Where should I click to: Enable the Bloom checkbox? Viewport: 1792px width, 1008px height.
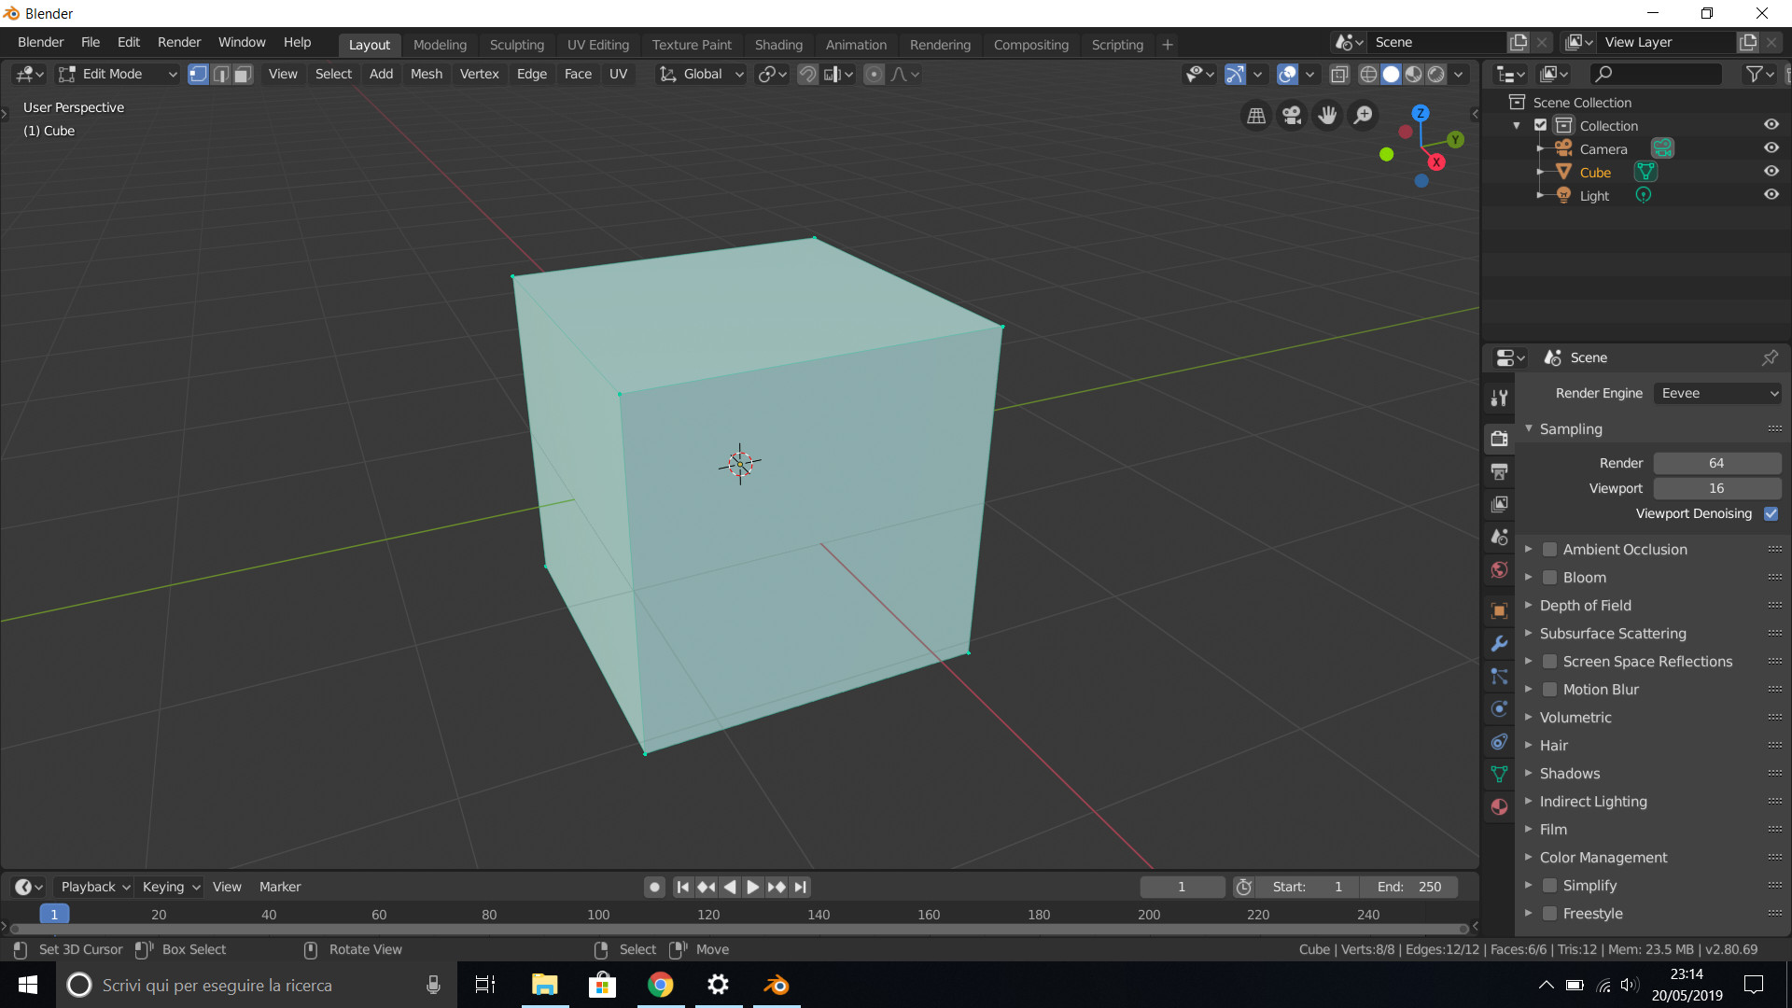tap(1550, 578)
